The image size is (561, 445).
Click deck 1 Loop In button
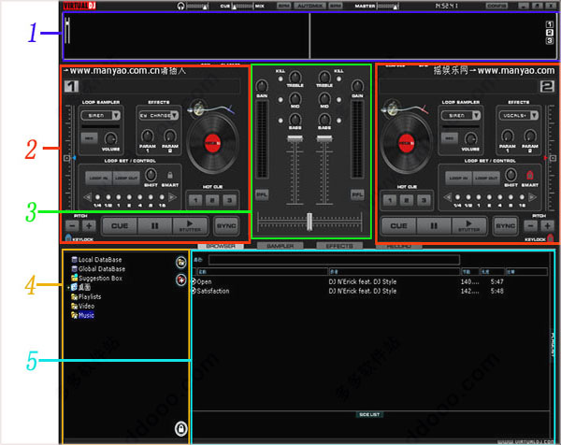coord(99,178)
